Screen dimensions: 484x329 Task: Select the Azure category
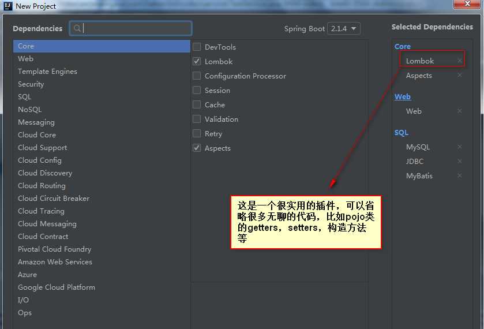point(102,274)
